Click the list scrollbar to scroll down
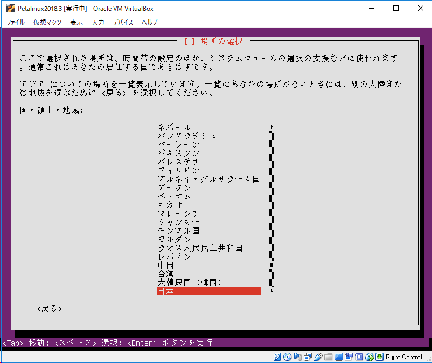The height and width of the screenshot is (363, 432). (271, 291)
